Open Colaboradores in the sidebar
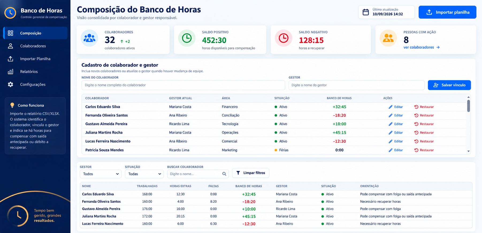This screenshot has width=482, height=233. [35, 46]
